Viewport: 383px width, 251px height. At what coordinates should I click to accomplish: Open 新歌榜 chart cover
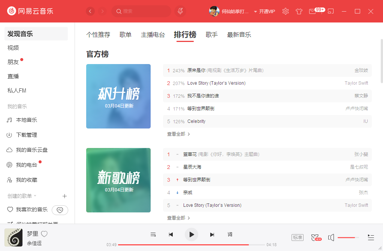(118, 180)
